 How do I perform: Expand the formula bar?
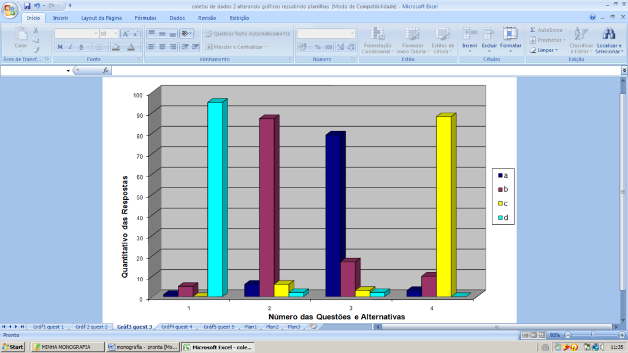click(624, 70)
